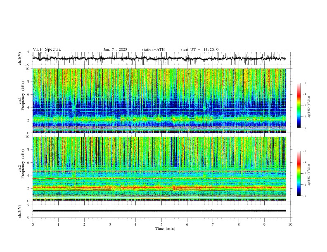This screenshot has width=327, height=252.
Task: Click the '0' tick on the time axis
Action: [x=33, y=224]
